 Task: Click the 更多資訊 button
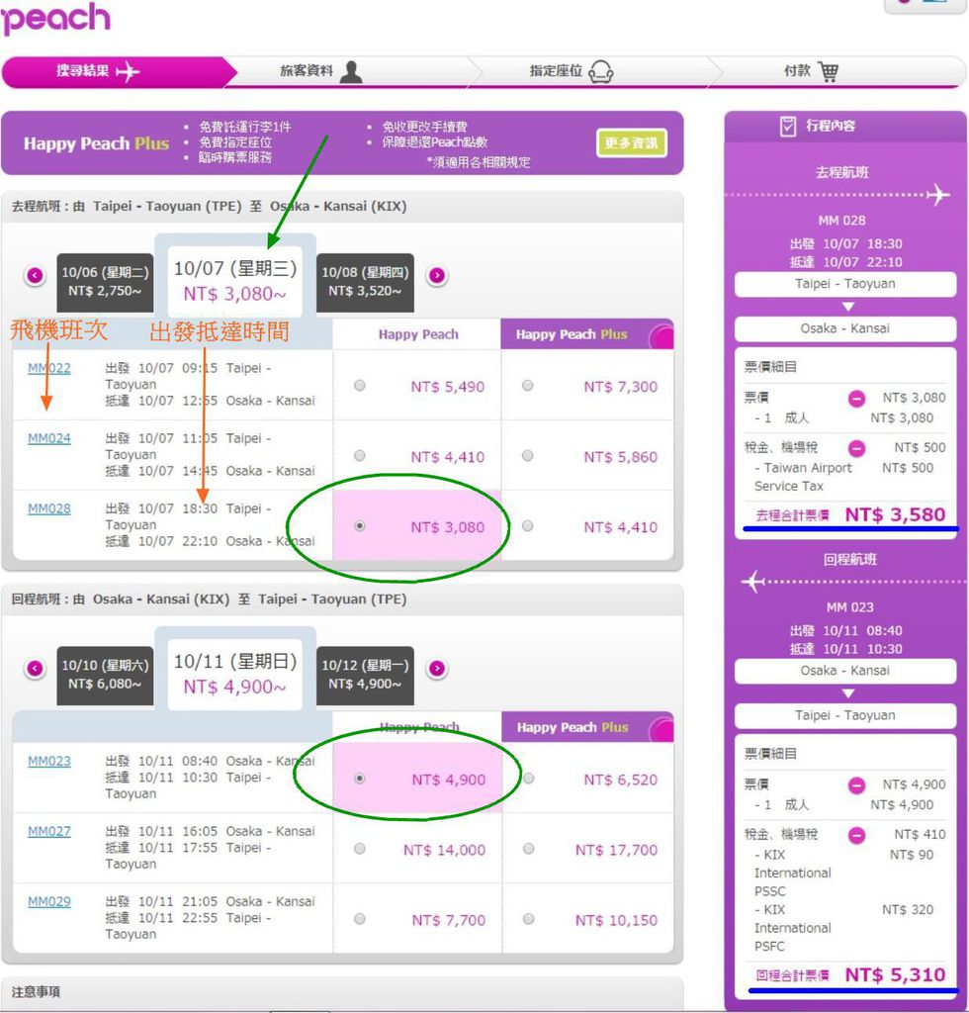pos(632,142)
